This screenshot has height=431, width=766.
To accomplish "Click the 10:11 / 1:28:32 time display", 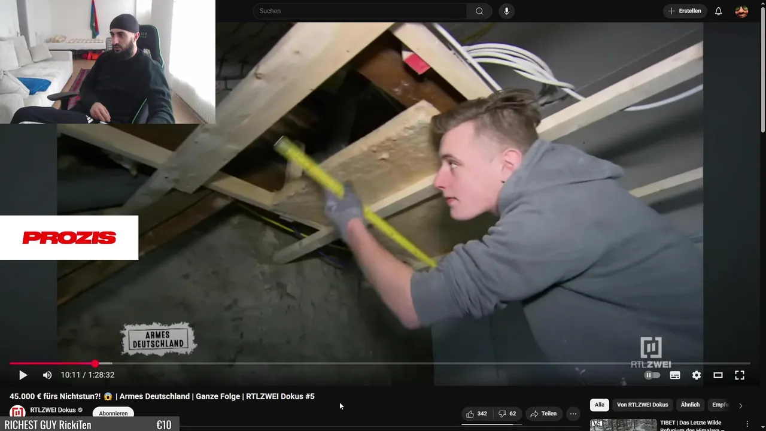I will (87, 375).
